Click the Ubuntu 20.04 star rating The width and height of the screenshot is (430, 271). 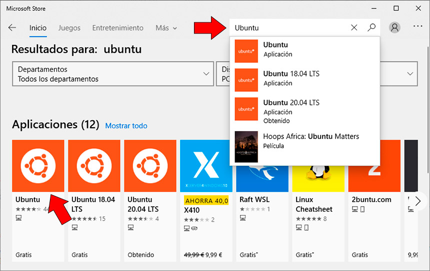click(140, 219)
